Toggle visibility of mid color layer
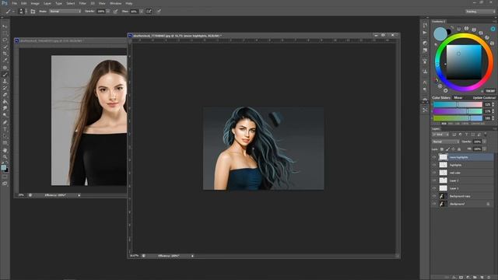This screenshot has width=498, height=280. coord(434,173)
